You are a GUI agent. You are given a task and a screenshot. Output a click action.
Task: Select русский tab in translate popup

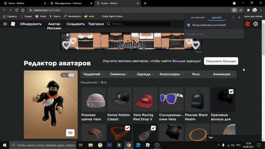tap(217, 17)
